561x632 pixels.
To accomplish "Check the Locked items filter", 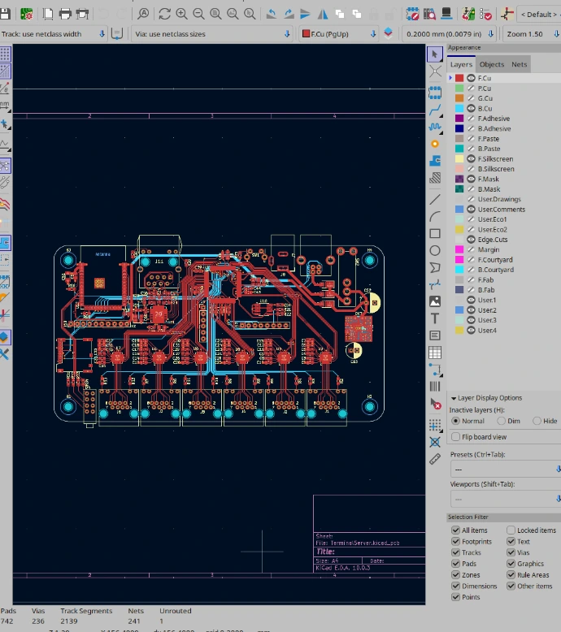I will 511,530.
